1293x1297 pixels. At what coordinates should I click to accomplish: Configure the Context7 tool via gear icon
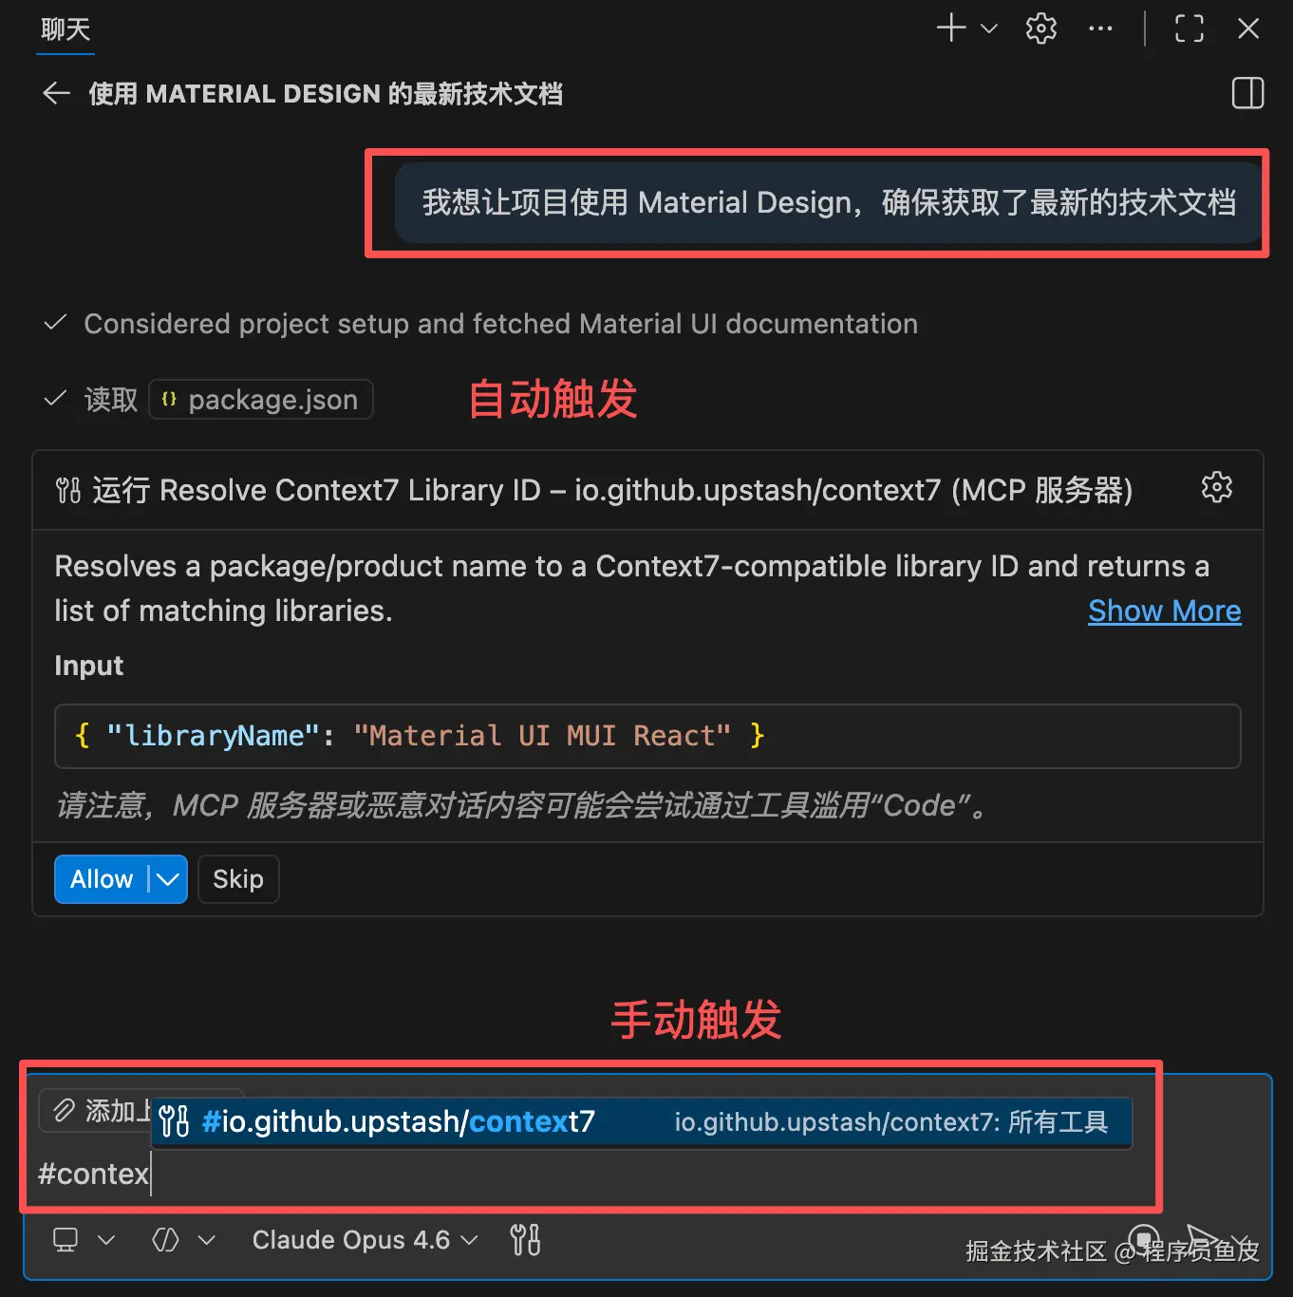(1216, 488)
